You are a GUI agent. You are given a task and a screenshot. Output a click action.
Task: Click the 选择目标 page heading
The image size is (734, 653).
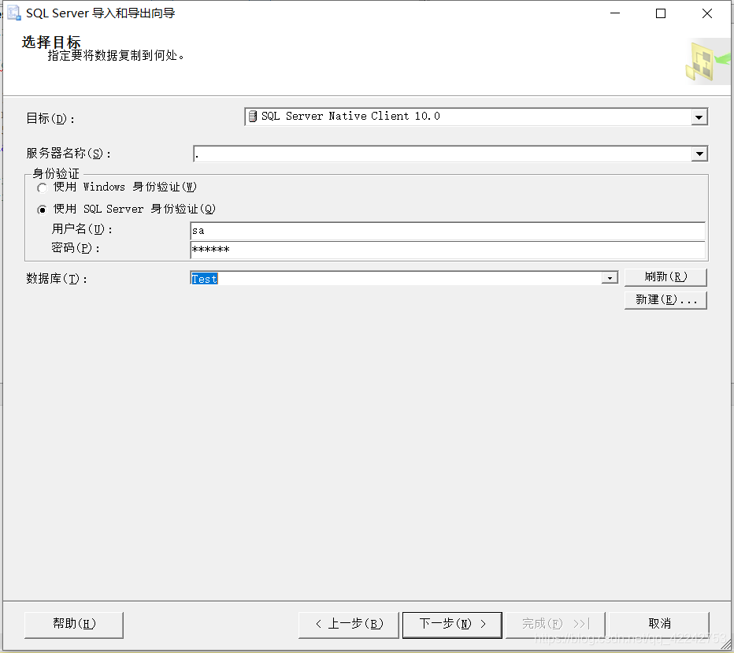pyautogui.click(x=50, y=42)
